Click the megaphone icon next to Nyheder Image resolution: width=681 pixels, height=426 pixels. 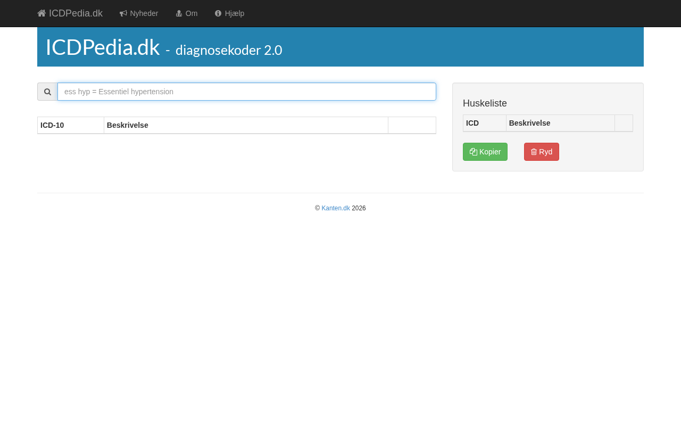point(123,13)
